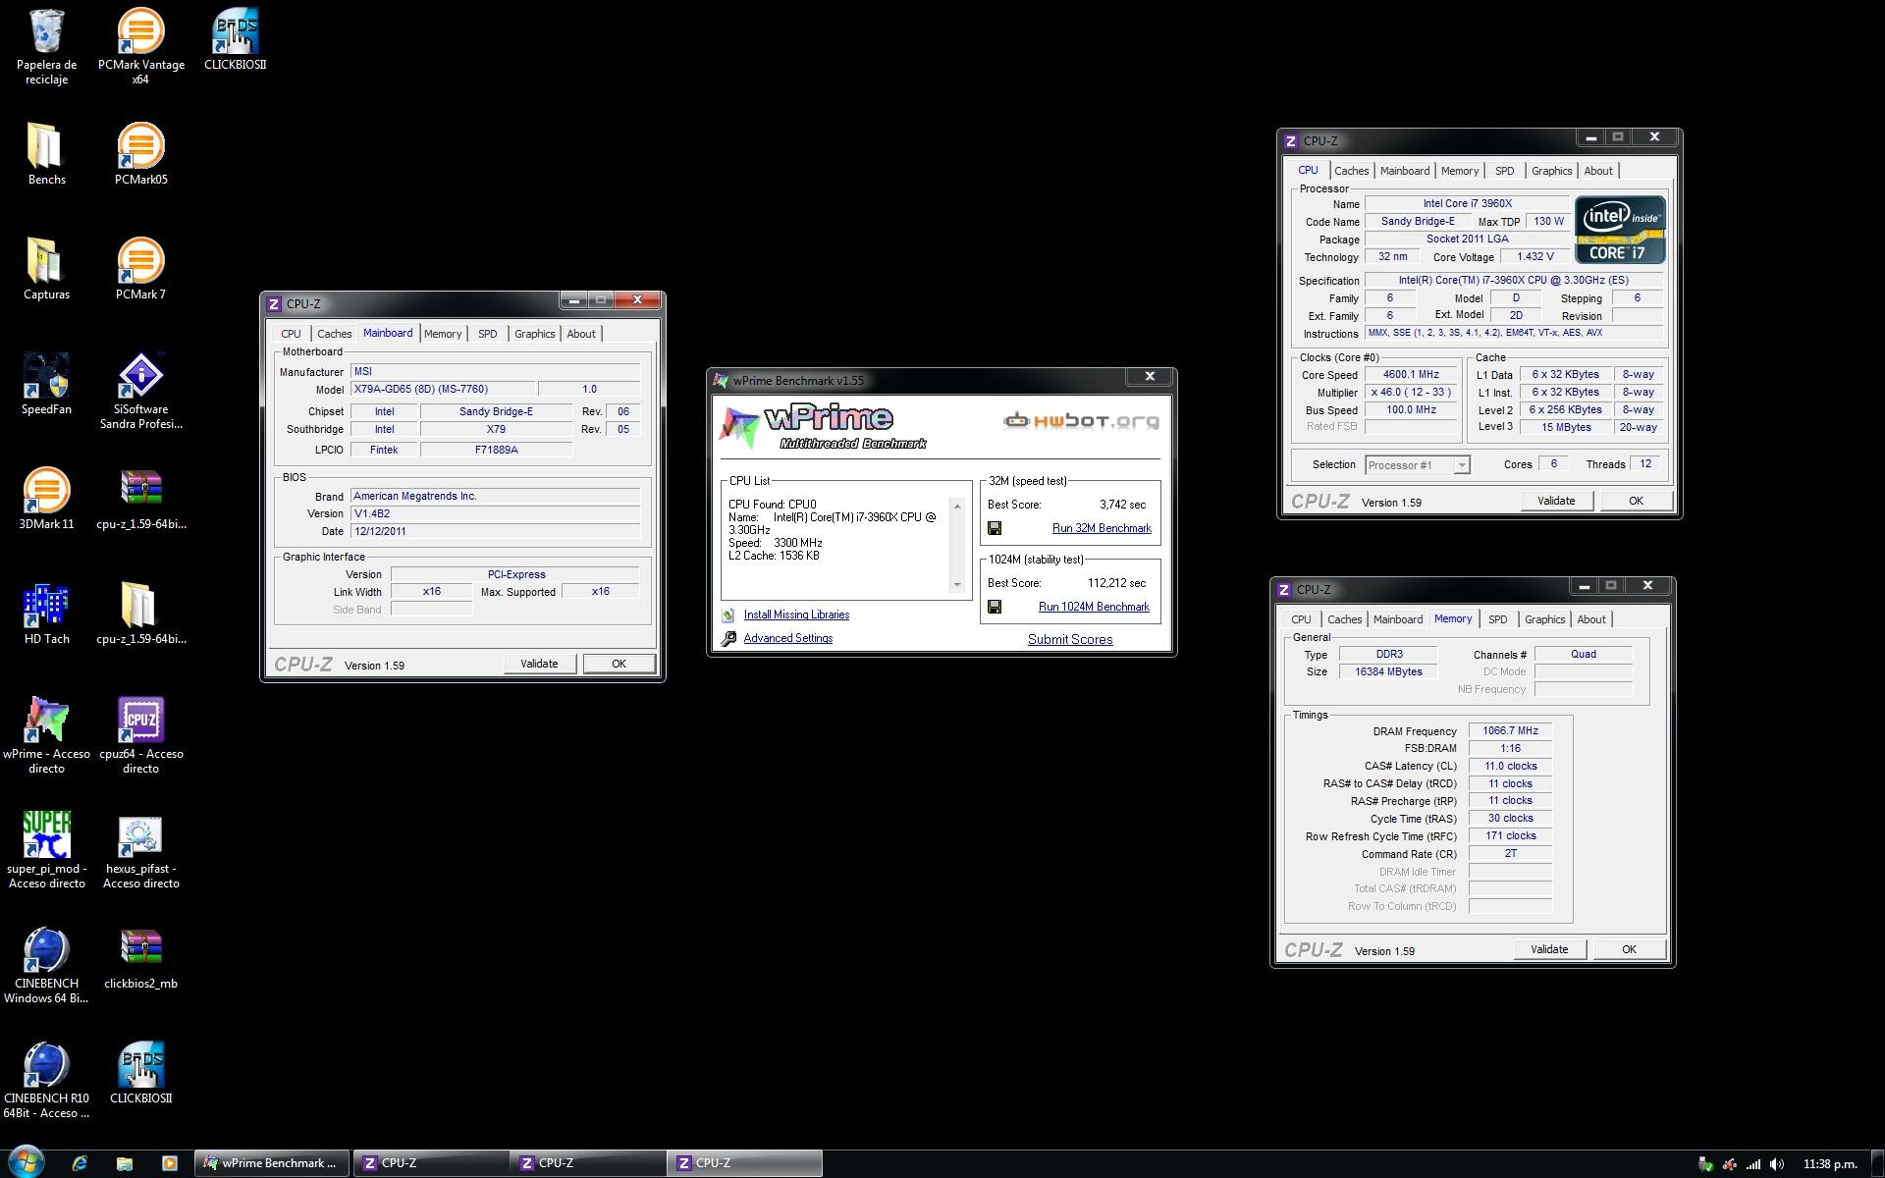Click the HWBOT.org logo in wPrime
The height and width of the screenshot is (1178, 1885).
1081,421
